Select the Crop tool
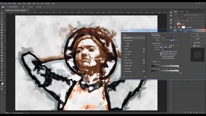 click(x=2, y=24)
